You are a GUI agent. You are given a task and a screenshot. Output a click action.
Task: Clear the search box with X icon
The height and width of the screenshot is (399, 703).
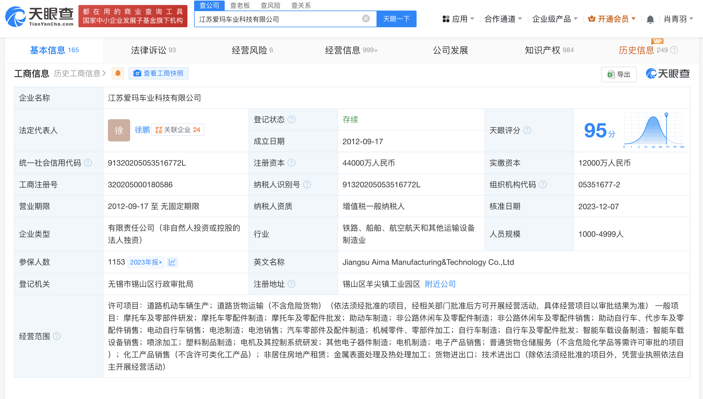(366, 19)
